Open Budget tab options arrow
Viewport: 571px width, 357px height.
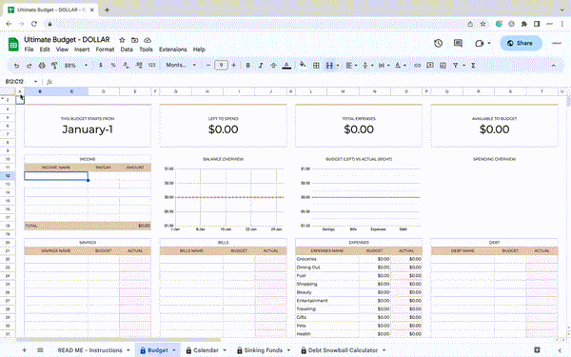click(x=174, y=350)
